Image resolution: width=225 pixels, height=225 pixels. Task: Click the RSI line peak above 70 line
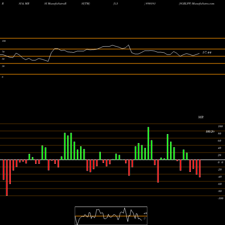(x=128, y=45)
